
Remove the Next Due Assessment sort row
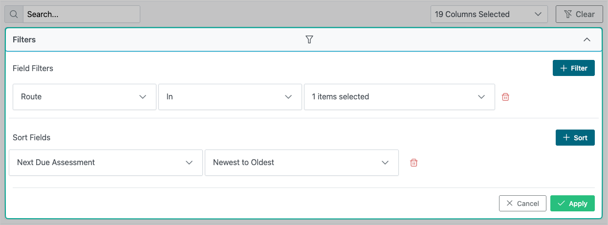pos(414,163)
